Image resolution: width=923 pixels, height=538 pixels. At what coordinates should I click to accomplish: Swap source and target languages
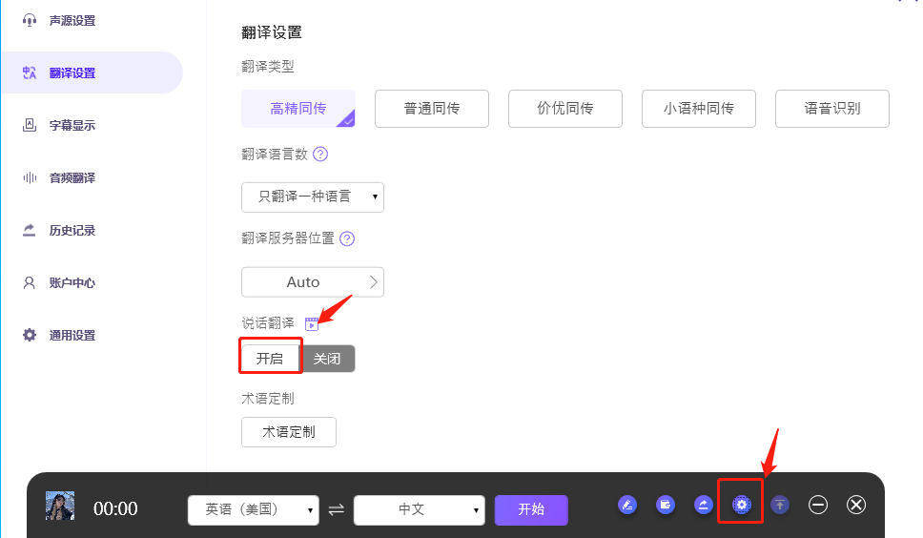point(336,509)
